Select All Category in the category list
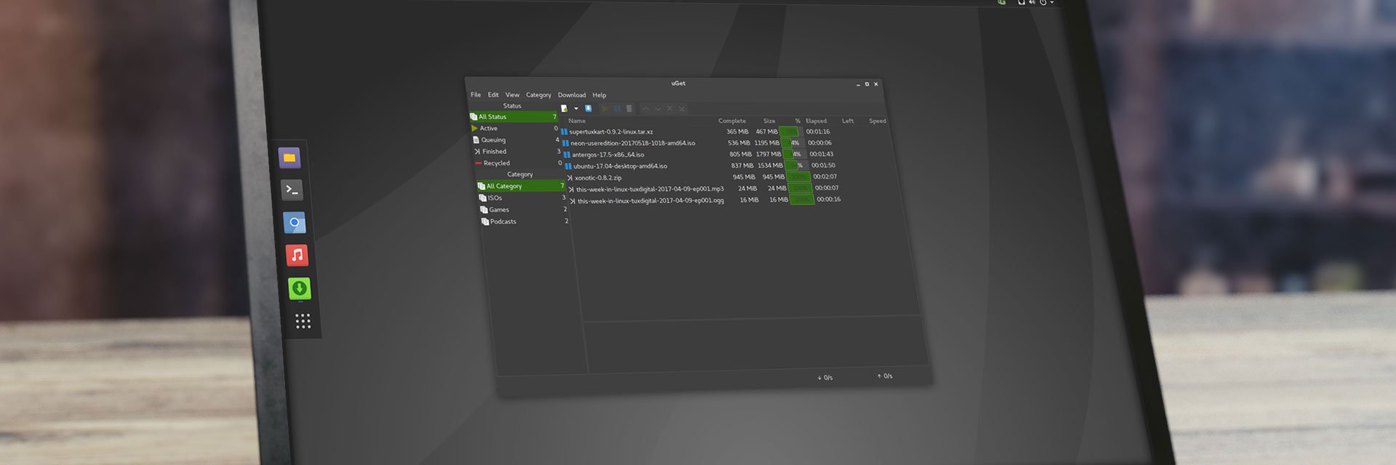 click(x=521, y=186)
